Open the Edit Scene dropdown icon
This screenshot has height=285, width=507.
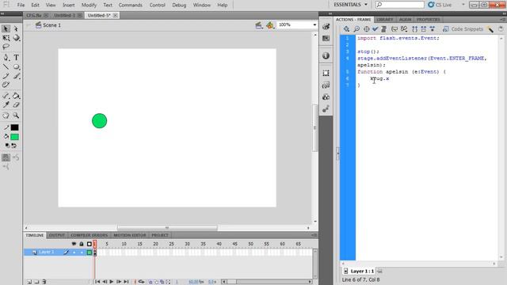pyautogui.click(x=259, y=25)
